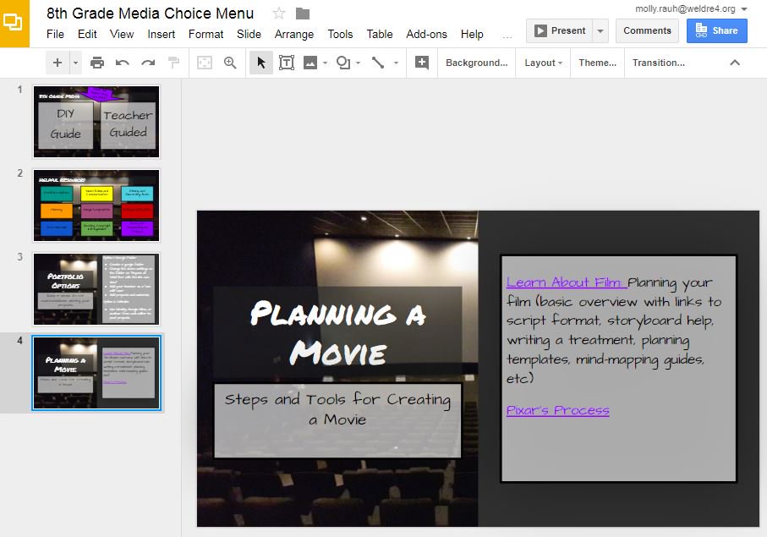Open the Insert menu
This screenshot has height=537, width=767.
[x=161, y=34]
